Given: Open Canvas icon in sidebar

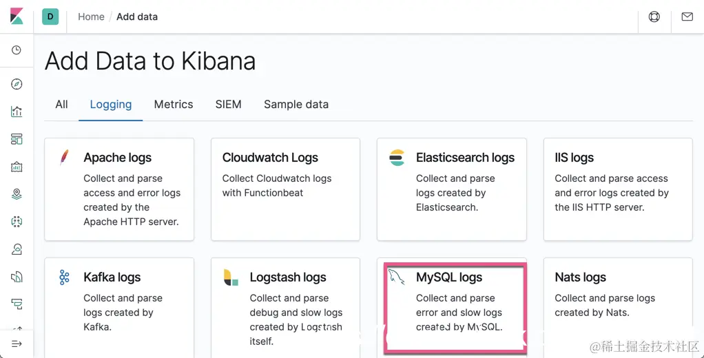Looking at the screenshot, I should point(17,167).
